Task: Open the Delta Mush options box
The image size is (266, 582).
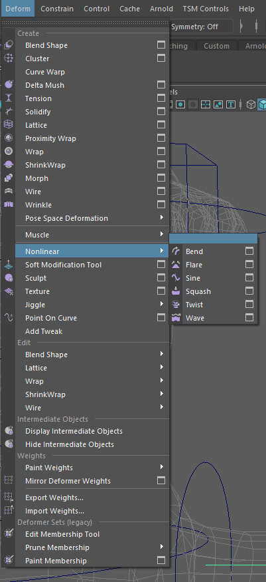Action: pyautogui.click(x=161, y=85)
